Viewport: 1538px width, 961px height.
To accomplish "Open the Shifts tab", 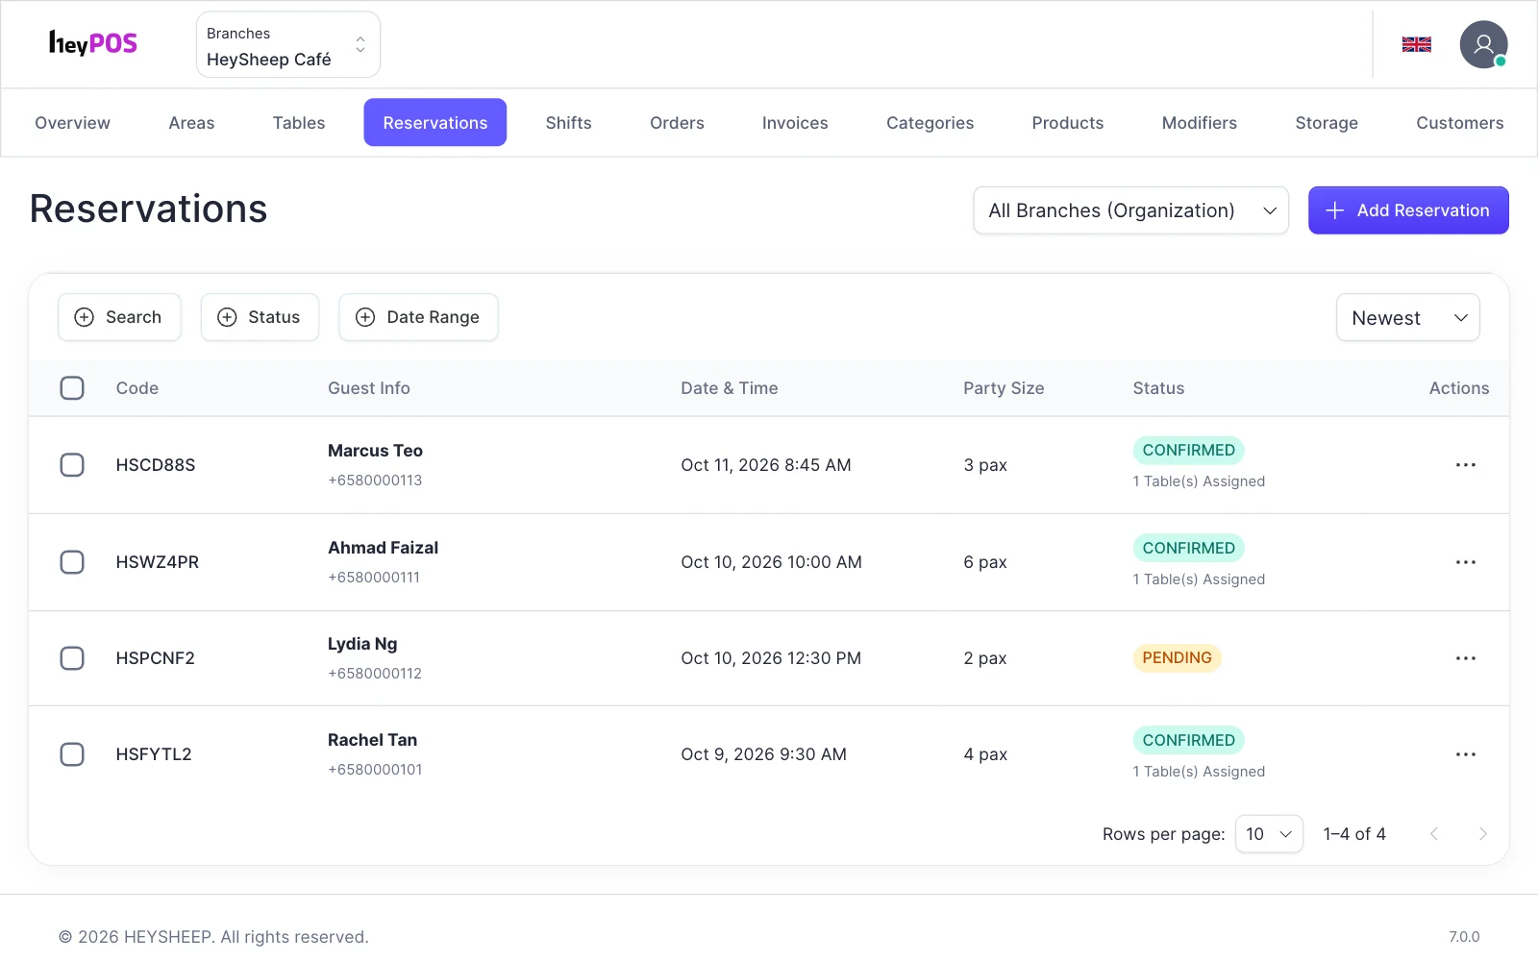I will click(x=568, y=123).
